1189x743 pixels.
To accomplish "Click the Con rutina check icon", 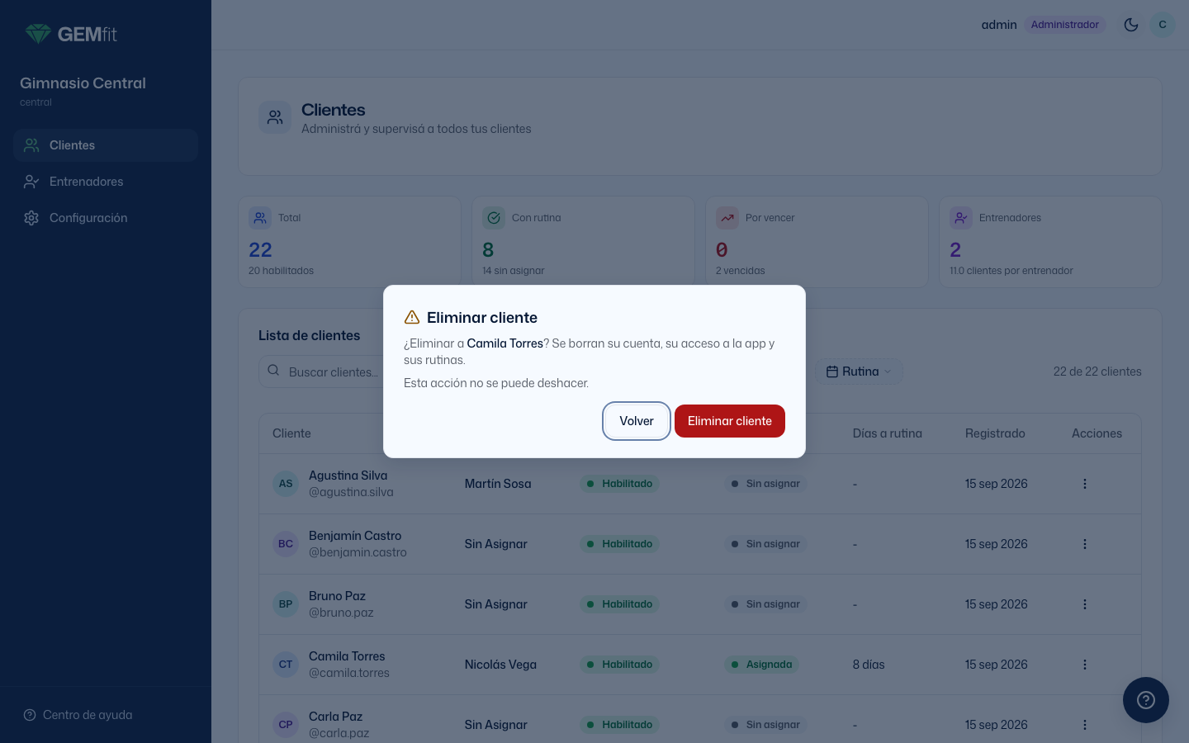I will [x=494, y=218].
